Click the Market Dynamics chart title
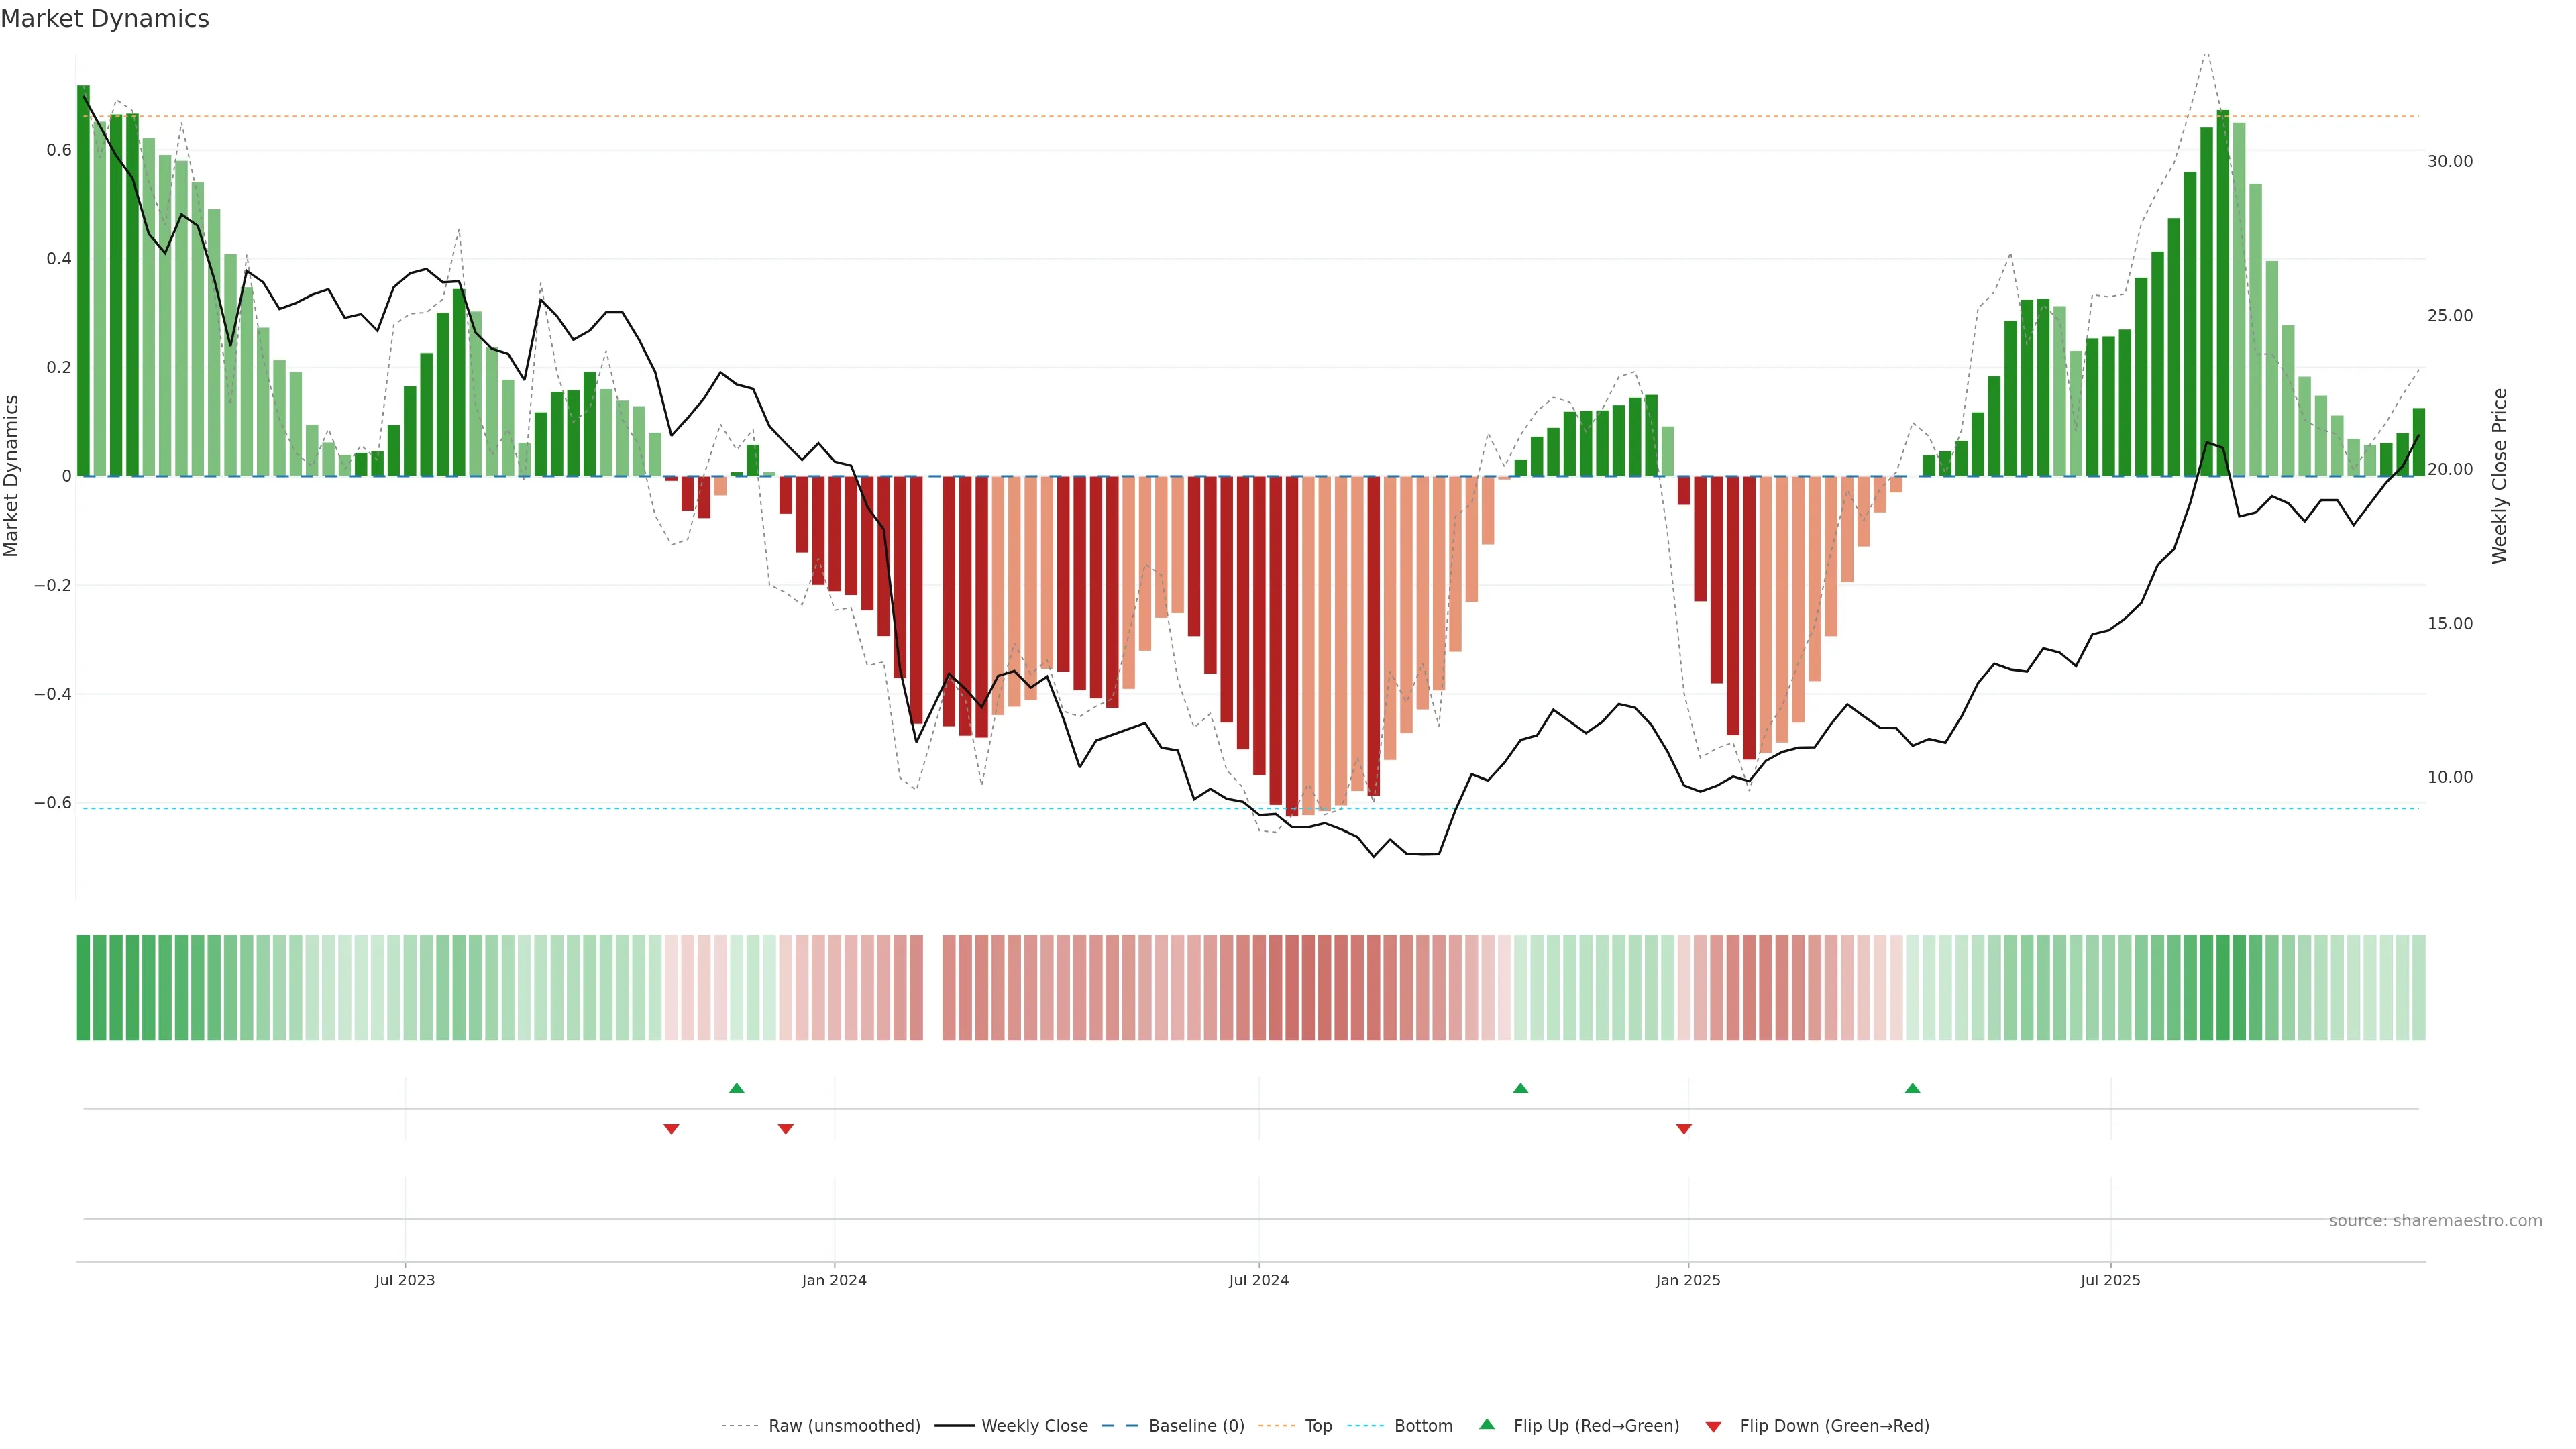 [x=105, y=19]
